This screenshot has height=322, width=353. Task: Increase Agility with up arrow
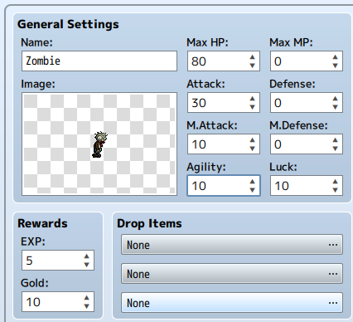[252, 182]
